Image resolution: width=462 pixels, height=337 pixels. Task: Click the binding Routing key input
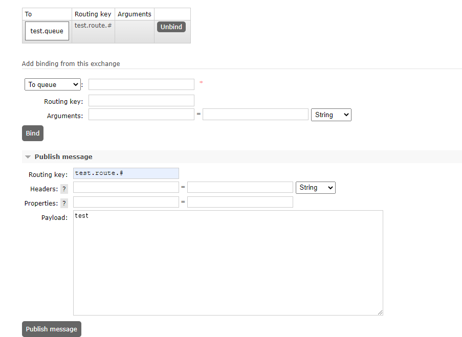[x=141, y=100]
